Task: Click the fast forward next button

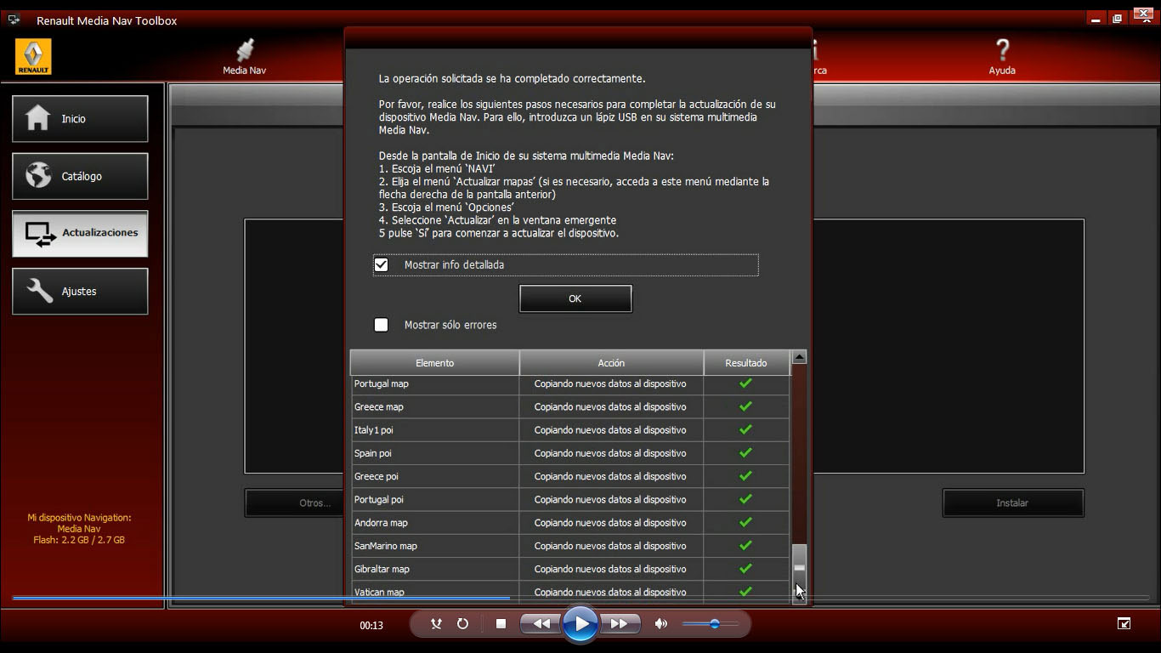Action: (620, 624)
